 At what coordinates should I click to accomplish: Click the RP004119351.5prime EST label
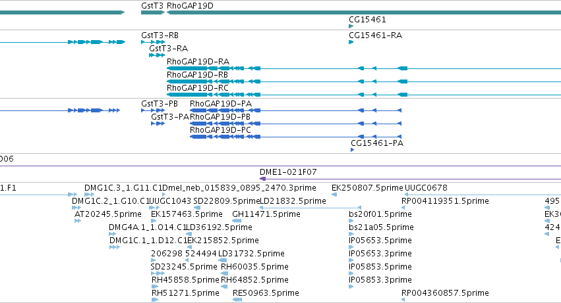click(445, 201)
